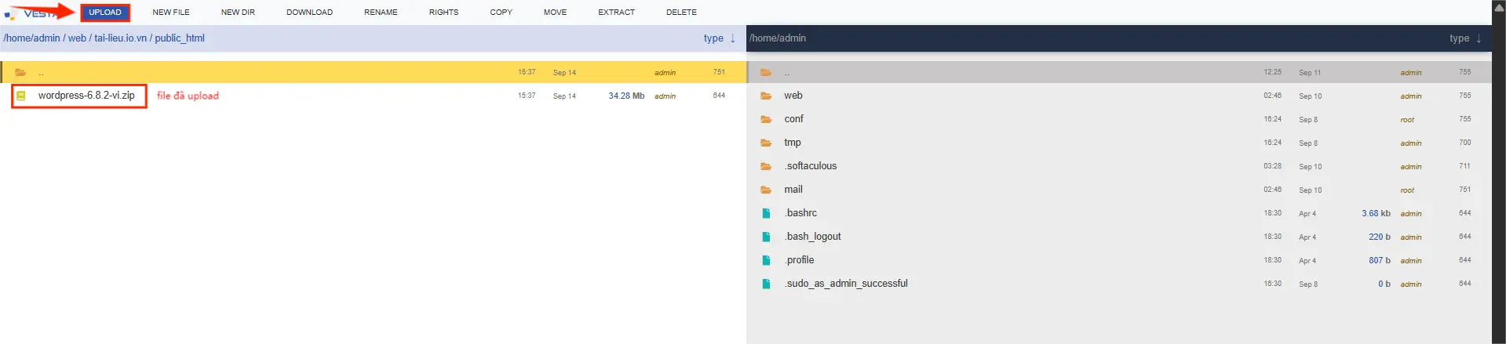Click the .sudo_as_admin_successful file icon
The height and width of the screenshot is (344, 1506).
tap(766, 284)
